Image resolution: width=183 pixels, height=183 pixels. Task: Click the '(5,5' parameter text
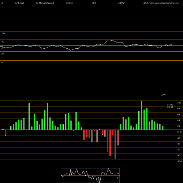pos(94,3)
